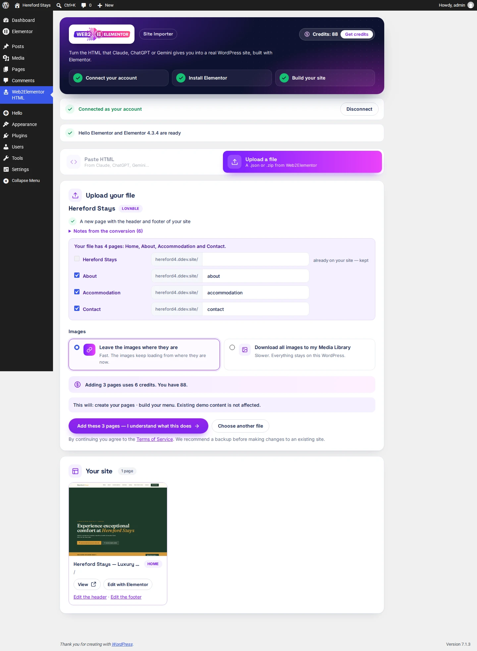Click the Site Importer pill
Screen dimensions: 477x651
pyautogui.click(x=158, y=34)
